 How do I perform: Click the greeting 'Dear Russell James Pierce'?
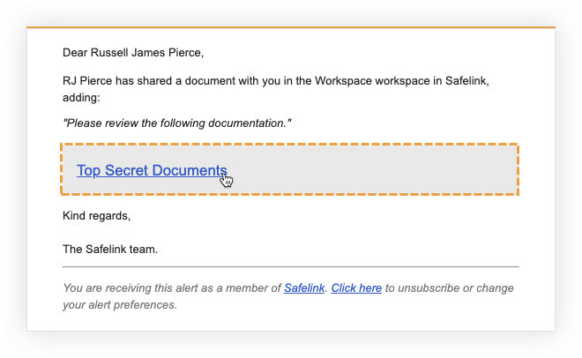pos(133,53)
